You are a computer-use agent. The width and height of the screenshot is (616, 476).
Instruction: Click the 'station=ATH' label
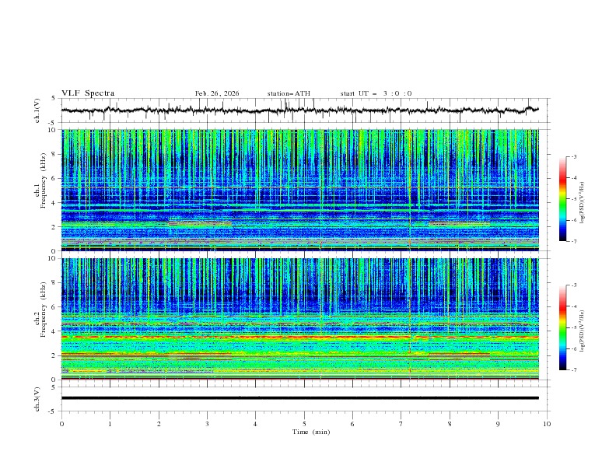(x=289, y=93)
